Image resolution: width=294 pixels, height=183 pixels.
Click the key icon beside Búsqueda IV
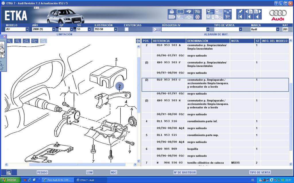(x=156, y=29)
